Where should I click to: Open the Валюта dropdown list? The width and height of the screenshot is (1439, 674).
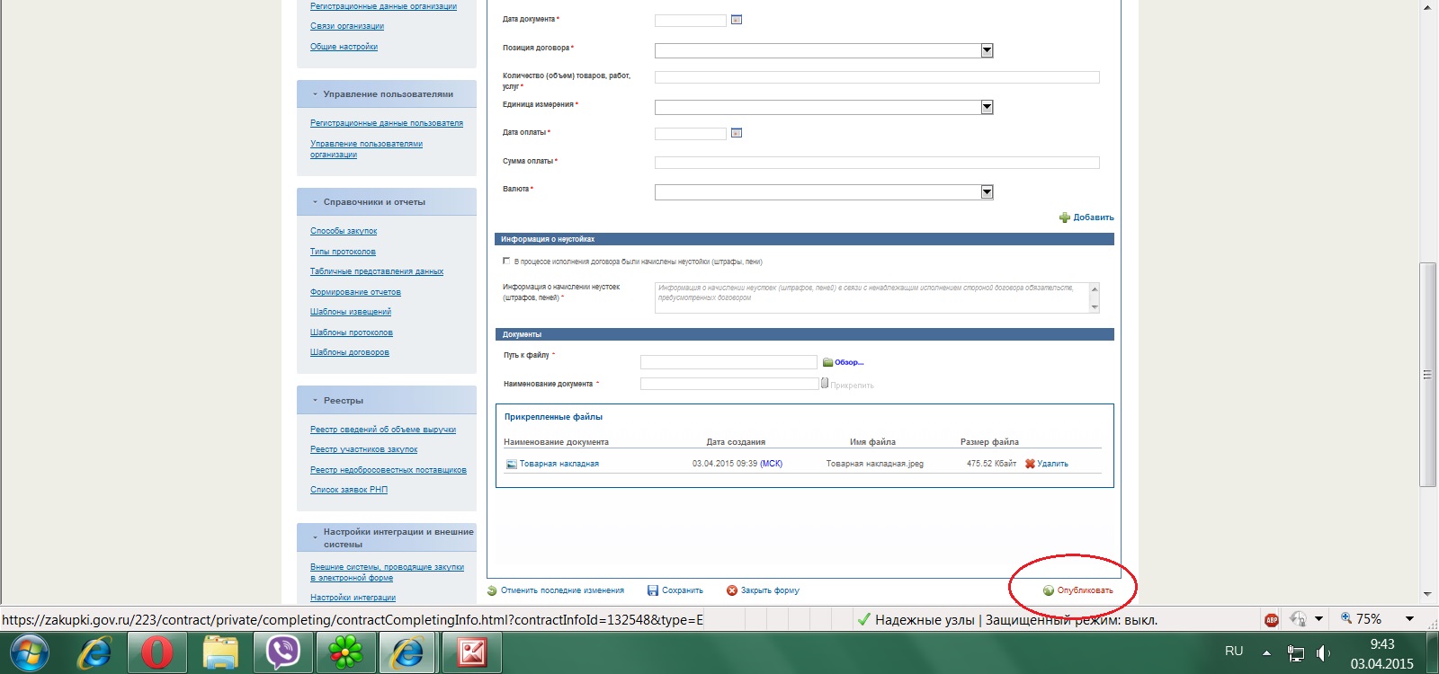[x=987, y=191]
